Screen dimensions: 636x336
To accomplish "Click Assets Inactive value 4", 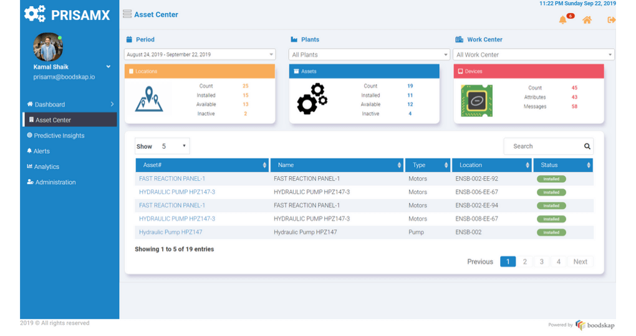I will tap(410, 114).
